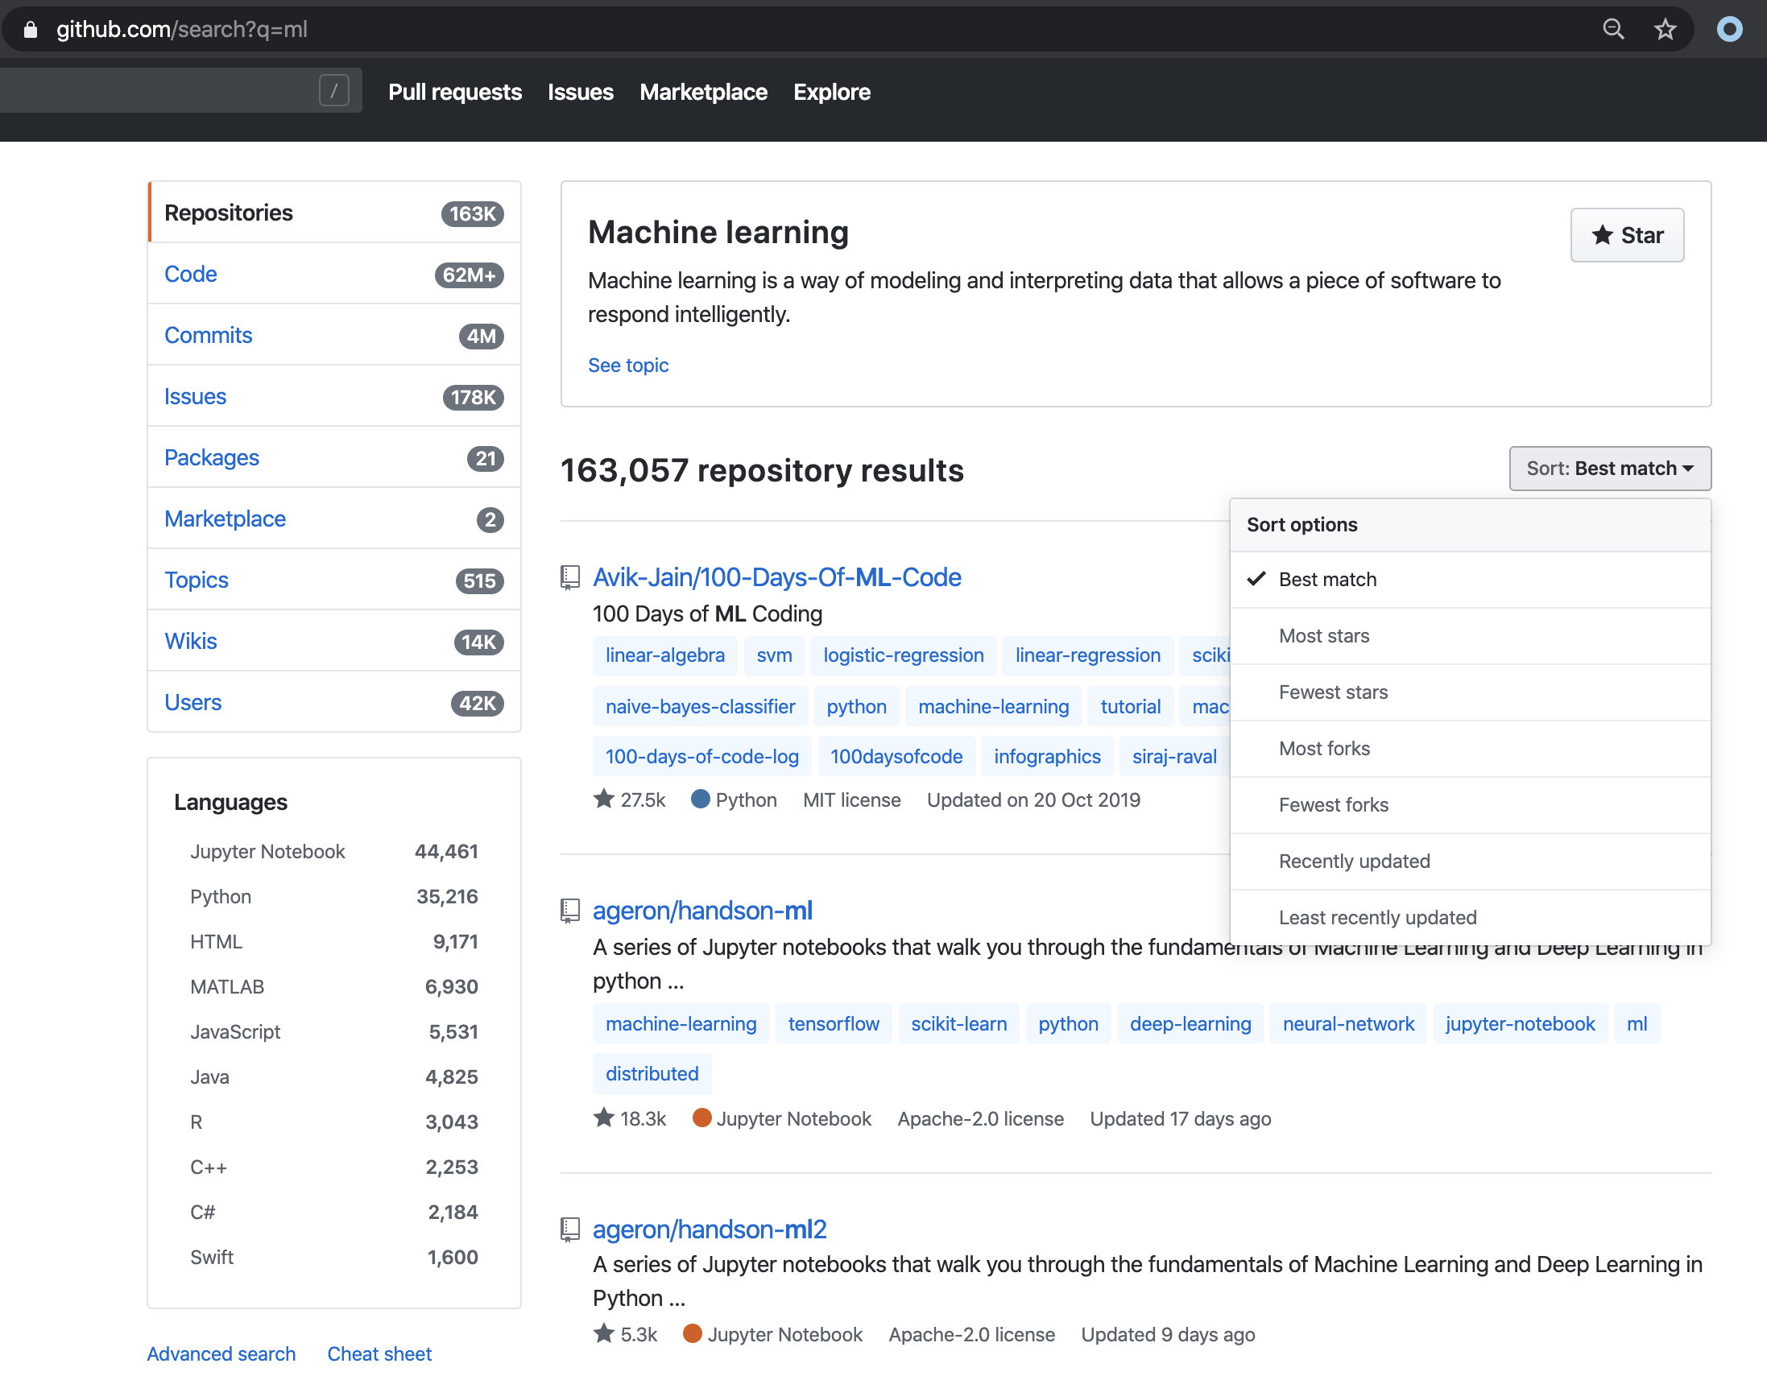
Task: Click repo icon beside ageron/handson-ml2
Action: point(570,1229)
